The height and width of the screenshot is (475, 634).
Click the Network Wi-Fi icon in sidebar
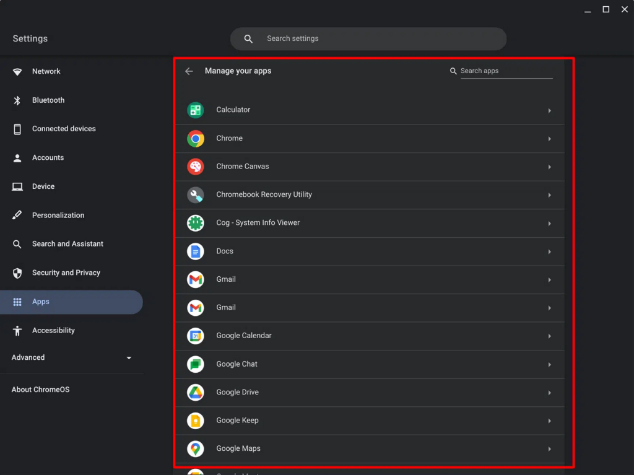click(x=17, y=72)
